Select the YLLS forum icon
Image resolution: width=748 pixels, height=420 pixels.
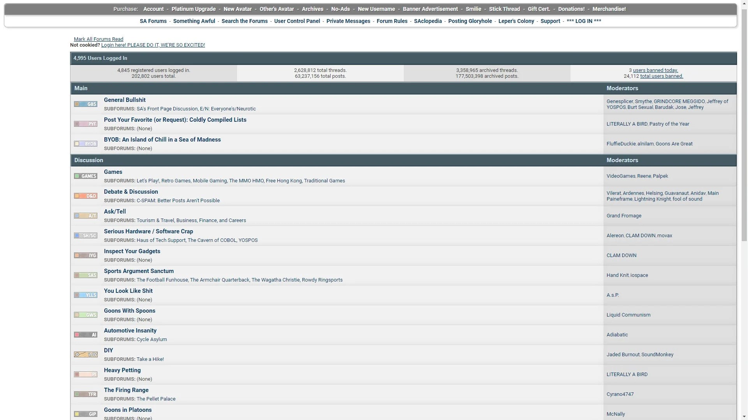[x=86, y=295]
